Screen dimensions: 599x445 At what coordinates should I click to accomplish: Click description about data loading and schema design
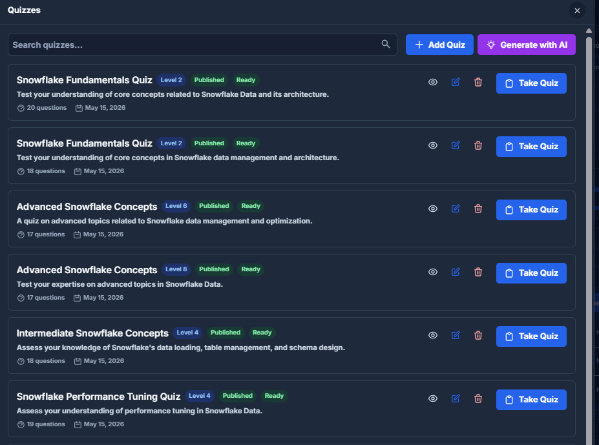(181, 347)
